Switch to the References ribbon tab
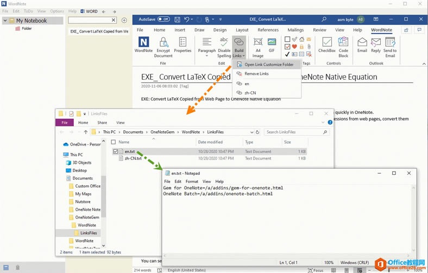The height and width of the screenshot is (273, 428). [268, 30]
